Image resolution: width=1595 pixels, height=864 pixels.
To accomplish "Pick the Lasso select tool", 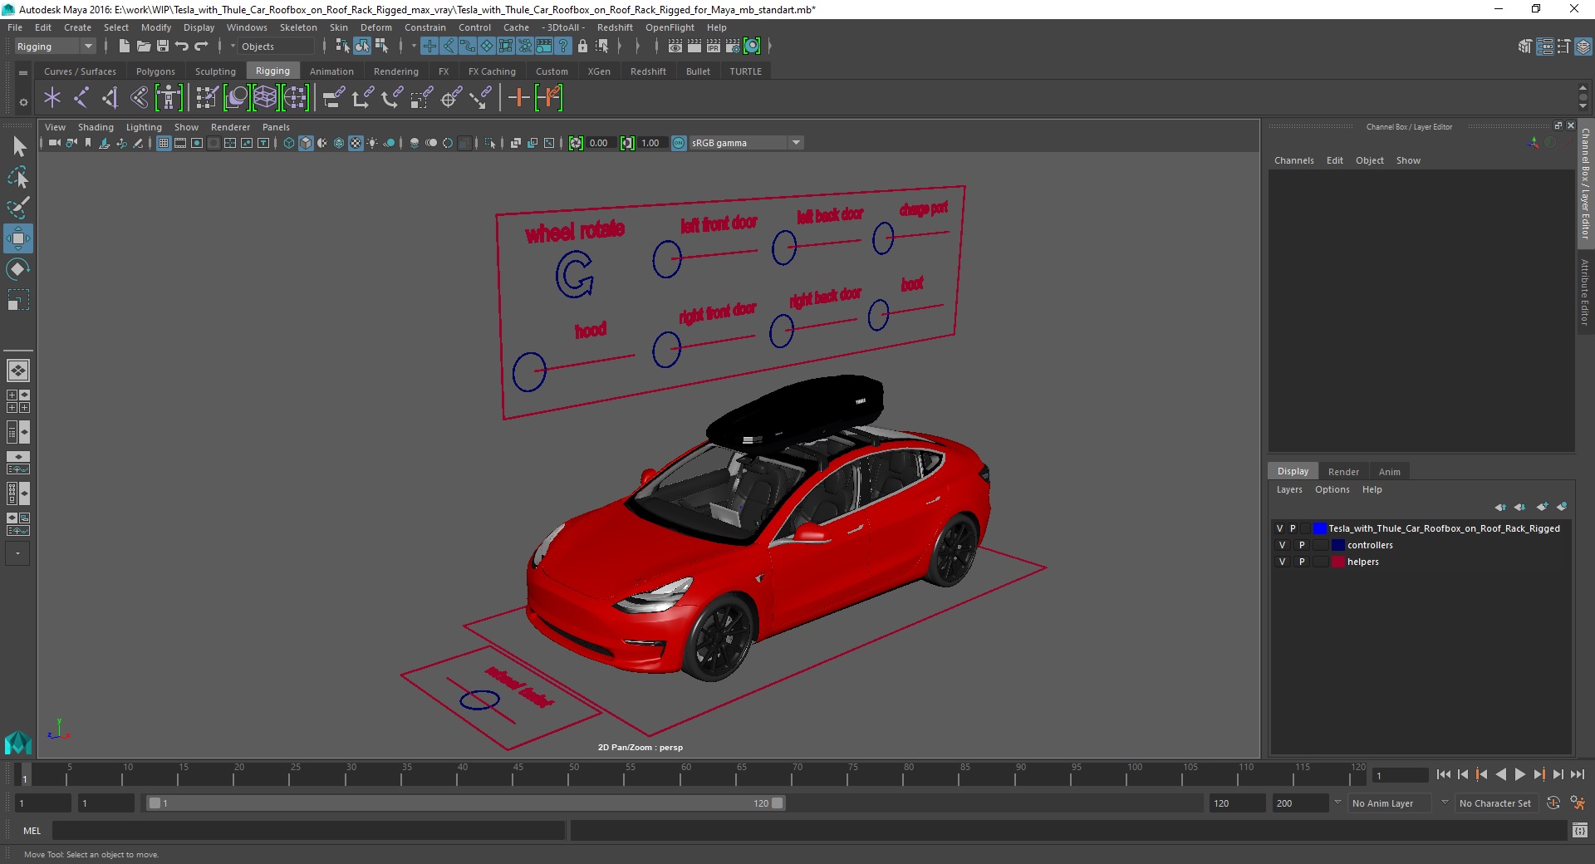I will click(17, 178).
